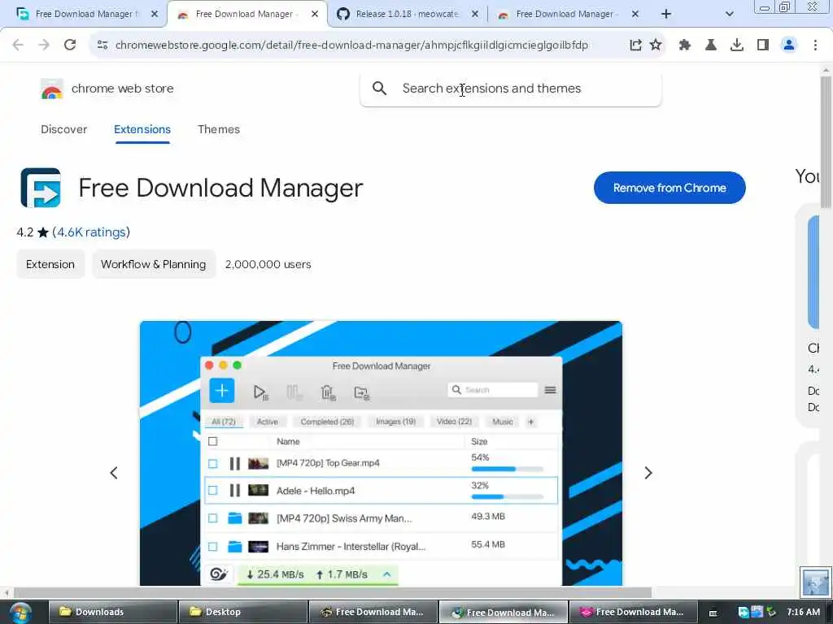The height and width of the screenshot is (624, 833).
Task: Toggle the side panel icon
Action: click(763, 45)
